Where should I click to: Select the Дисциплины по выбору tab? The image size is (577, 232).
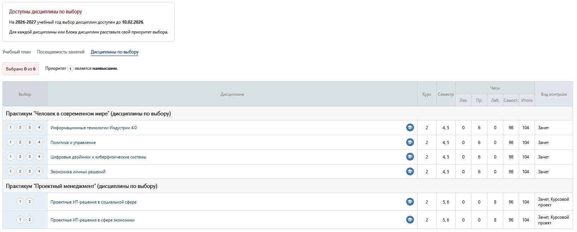click(x=114, y=52)
